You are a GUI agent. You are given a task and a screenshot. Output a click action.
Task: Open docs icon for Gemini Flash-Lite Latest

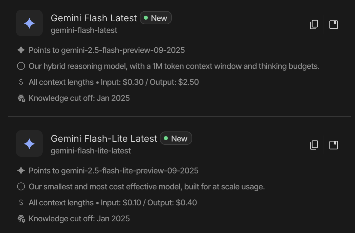pos(334,145)
